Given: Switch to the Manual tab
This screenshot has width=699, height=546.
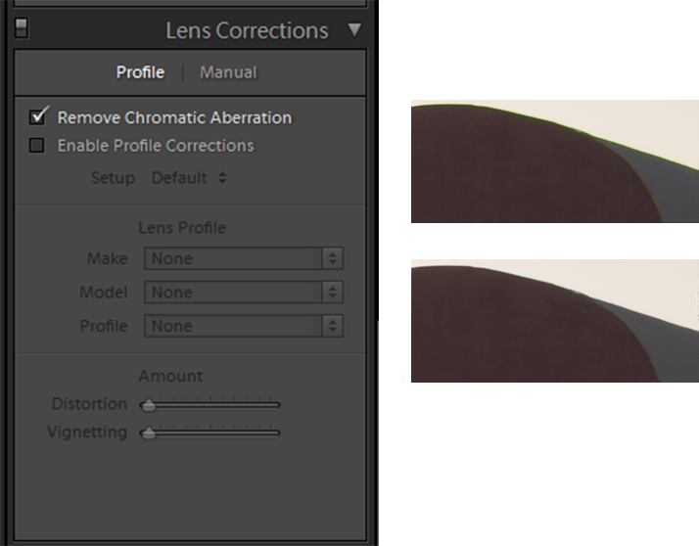Looking at the screenshot, I should (x=228, y=72).
